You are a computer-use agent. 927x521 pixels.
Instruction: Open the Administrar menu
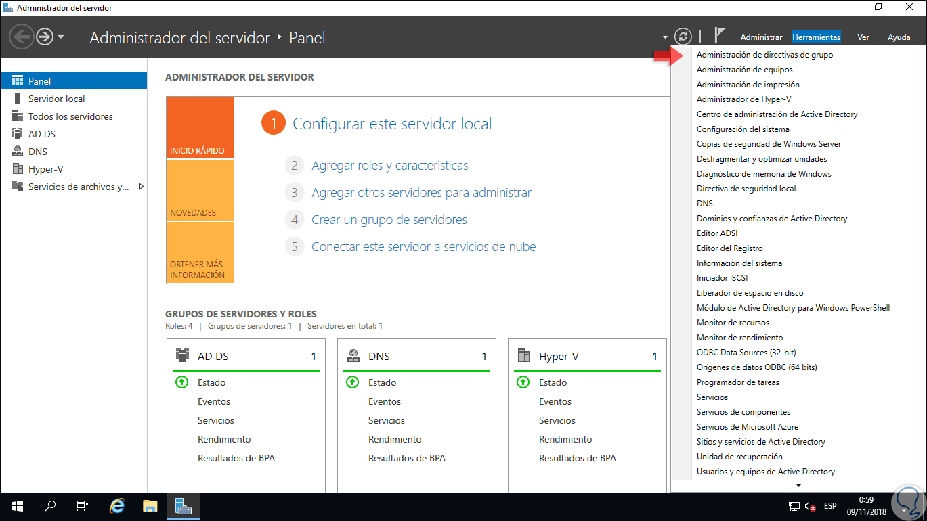click(761, 37)
